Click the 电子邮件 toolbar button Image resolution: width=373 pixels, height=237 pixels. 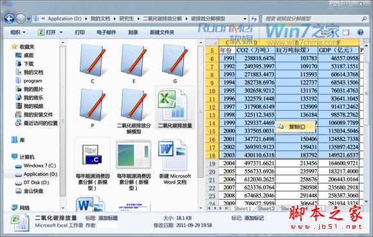(x=106, y=32)
